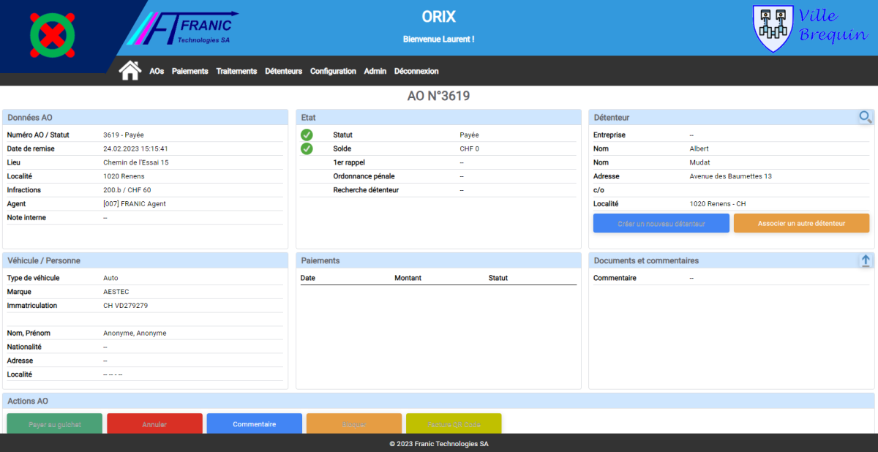Viewport: 878px width, 452px height.
Task: Open the Admin menu
Action: 375,71
